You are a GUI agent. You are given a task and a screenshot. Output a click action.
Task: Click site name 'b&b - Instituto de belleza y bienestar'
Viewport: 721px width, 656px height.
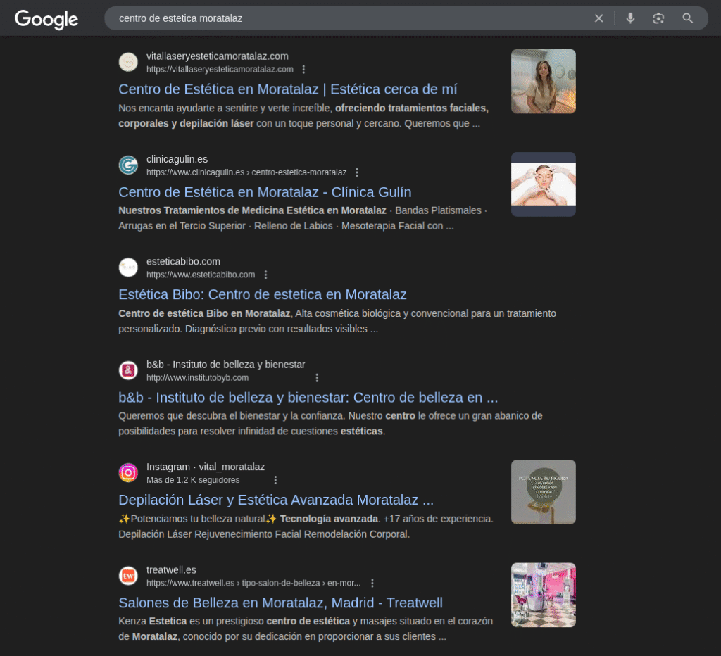pos(226,365)
